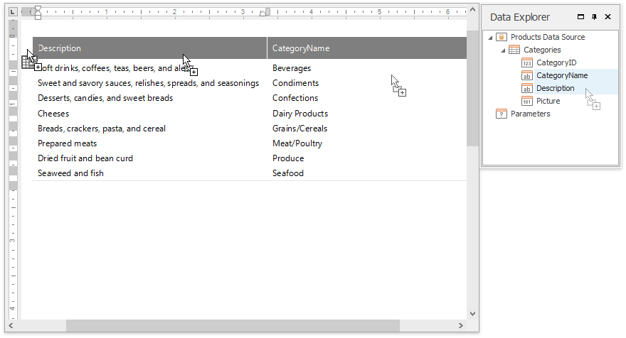Click the Beverages cell
The image size is (626, 338).
[292, 68]
